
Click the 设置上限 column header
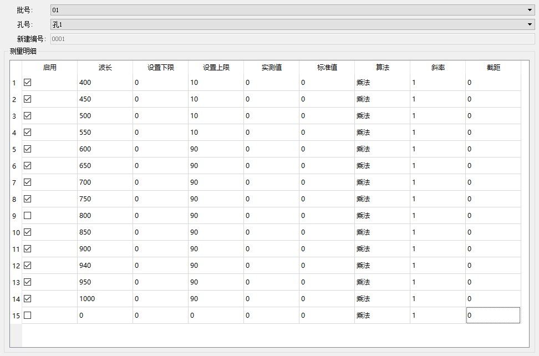pos(216,67)
